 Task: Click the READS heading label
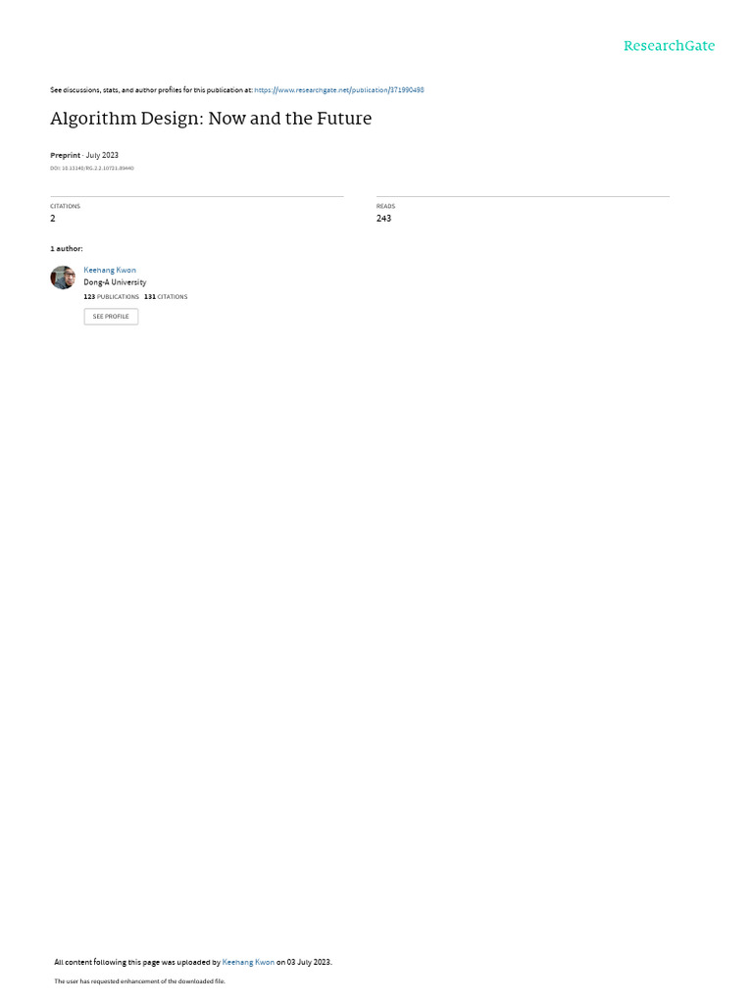[x=385, y=206]
